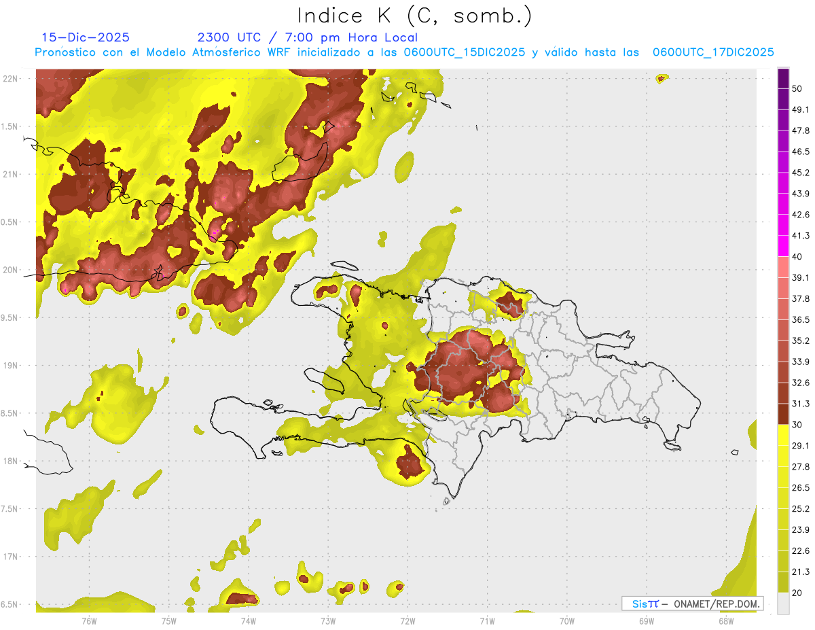Click the '22.6' color scale value
This screenshot has height=630, width=815.
tap(801, 551)
